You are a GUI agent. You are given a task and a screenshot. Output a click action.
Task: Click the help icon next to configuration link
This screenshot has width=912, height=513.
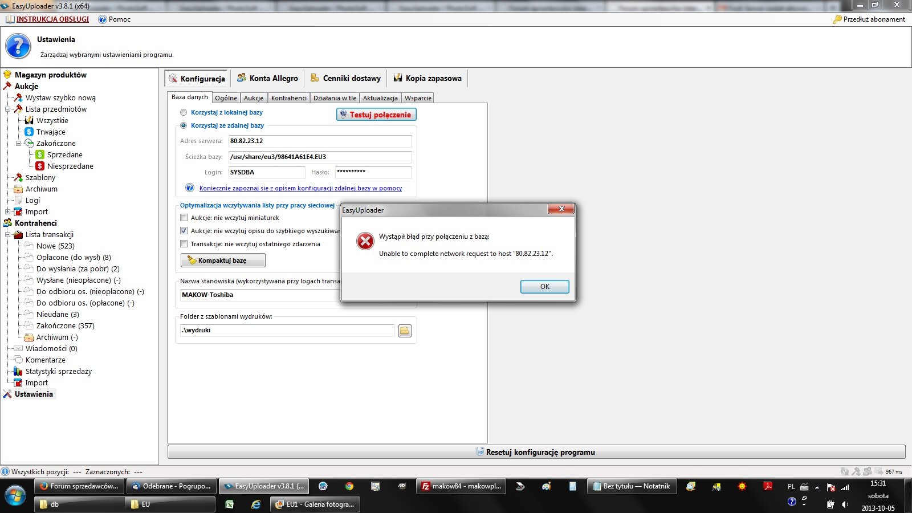point(190,188)
